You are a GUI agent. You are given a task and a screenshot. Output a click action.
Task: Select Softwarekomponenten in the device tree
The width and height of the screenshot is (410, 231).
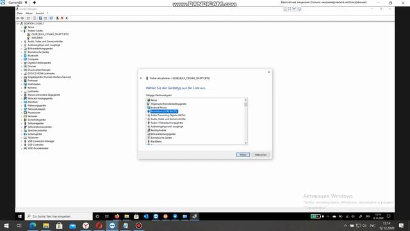(x=40, y=127)
